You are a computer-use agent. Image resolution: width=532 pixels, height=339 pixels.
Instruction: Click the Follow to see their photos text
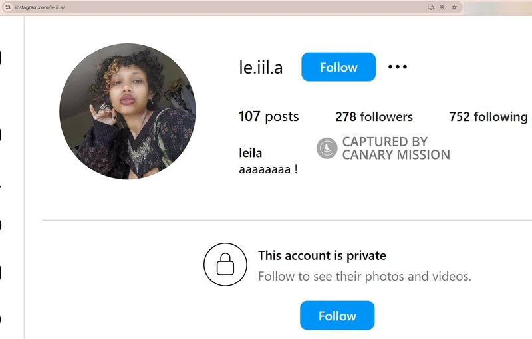364,276
